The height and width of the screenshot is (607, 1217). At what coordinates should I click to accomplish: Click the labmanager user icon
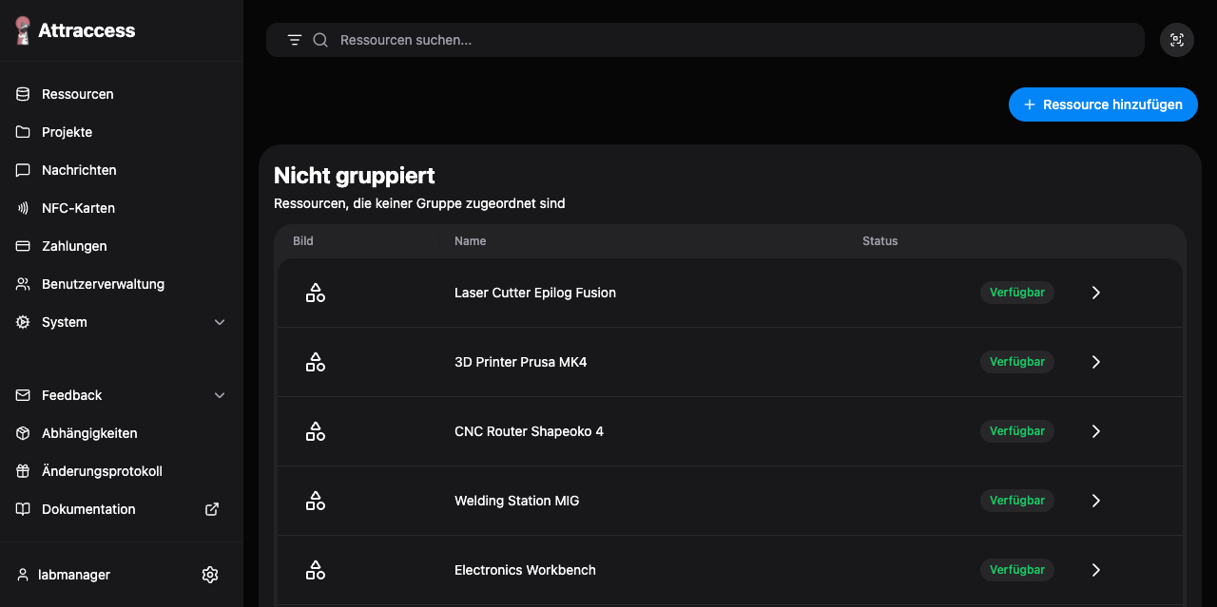click(x=23, y=575)
